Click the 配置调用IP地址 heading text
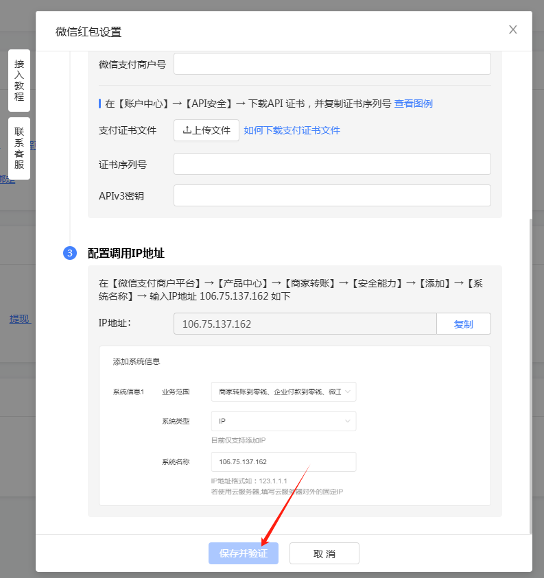The height and width of the screenshot is (578, 544). (126, 253)
